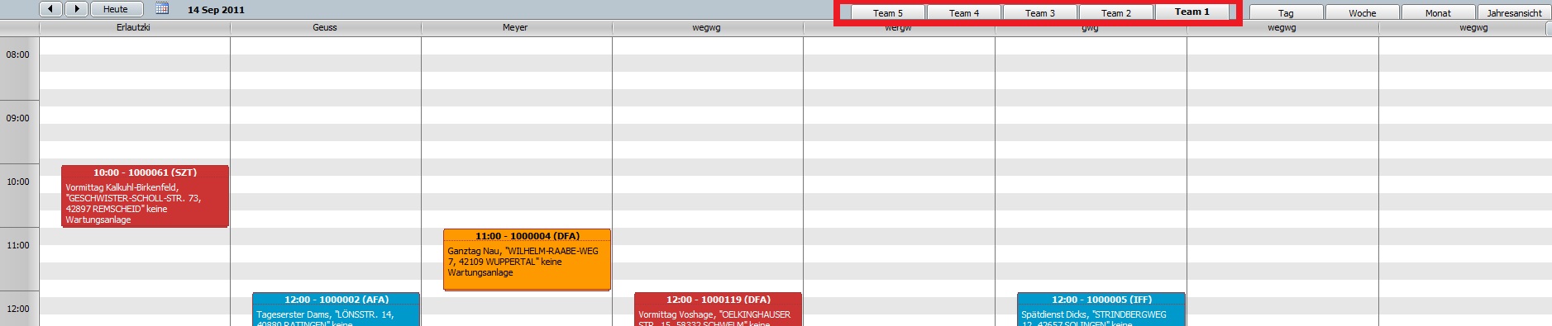The width and height of the screenshot is (1552, 326).
Task: Click the 09:00 time label
Action: [18, 118]
